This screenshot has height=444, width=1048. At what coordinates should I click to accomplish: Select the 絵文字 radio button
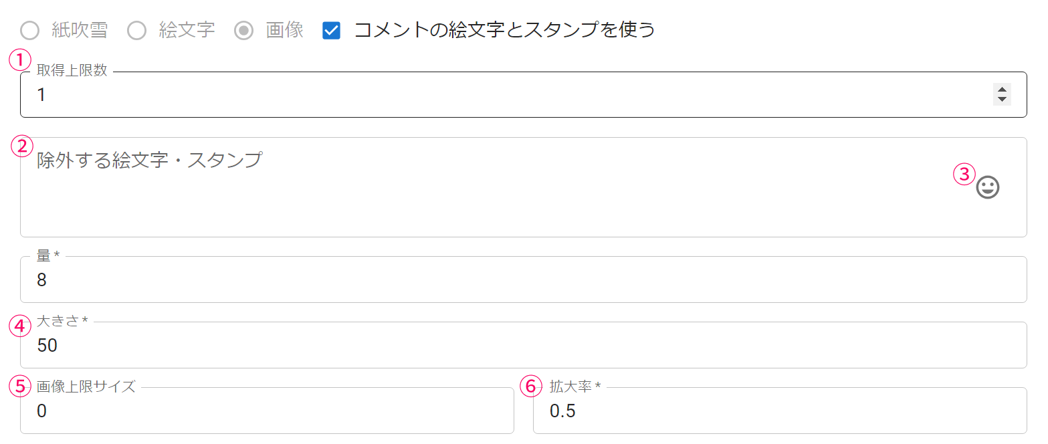137,31
